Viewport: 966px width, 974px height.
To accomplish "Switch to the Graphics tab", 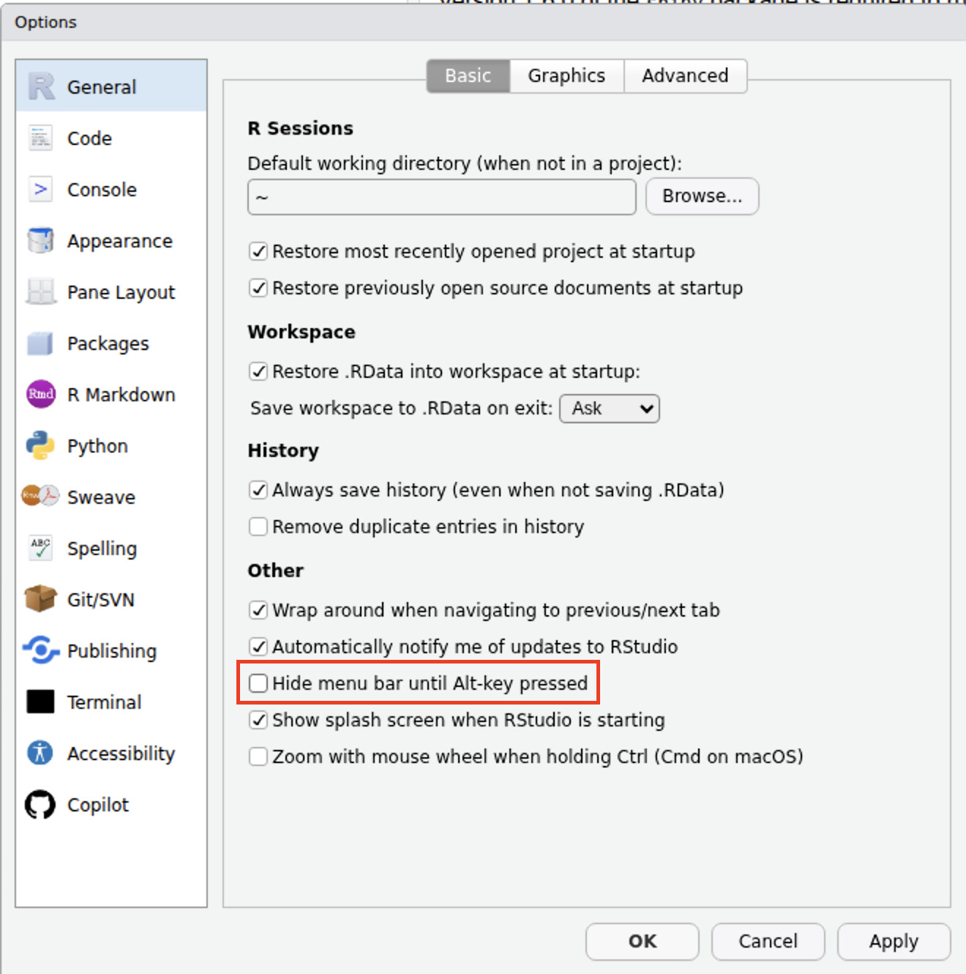I will tap(566, 75).
